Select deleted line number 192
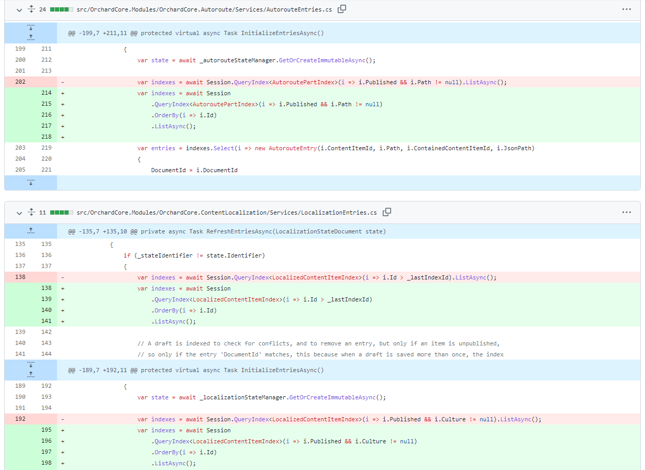 20,419
